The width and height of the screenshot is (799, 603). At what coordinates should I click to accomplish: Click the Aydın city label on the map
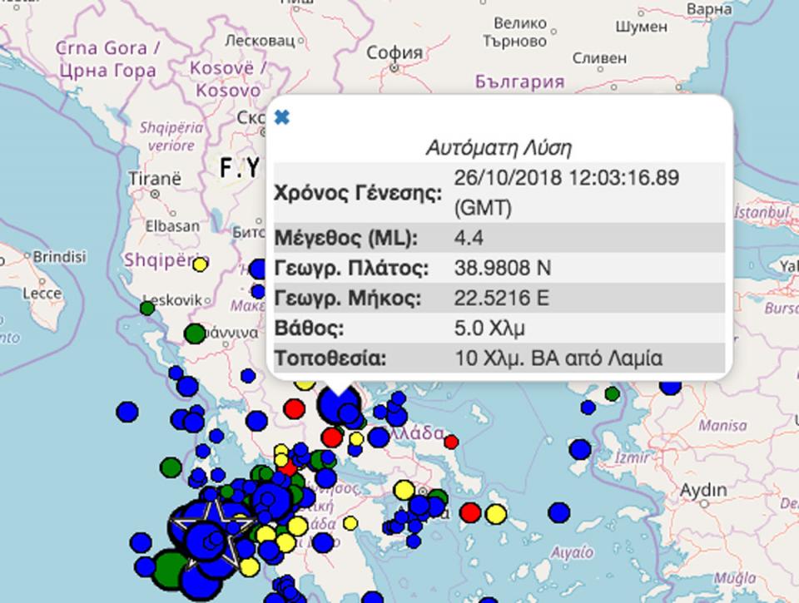coord(703,491)
